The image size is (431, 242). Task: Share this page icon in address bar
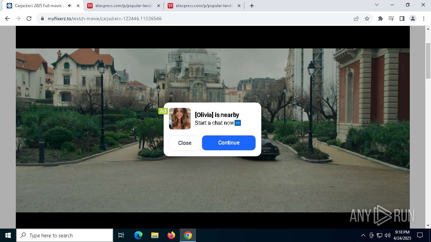[x=356, y=18]
